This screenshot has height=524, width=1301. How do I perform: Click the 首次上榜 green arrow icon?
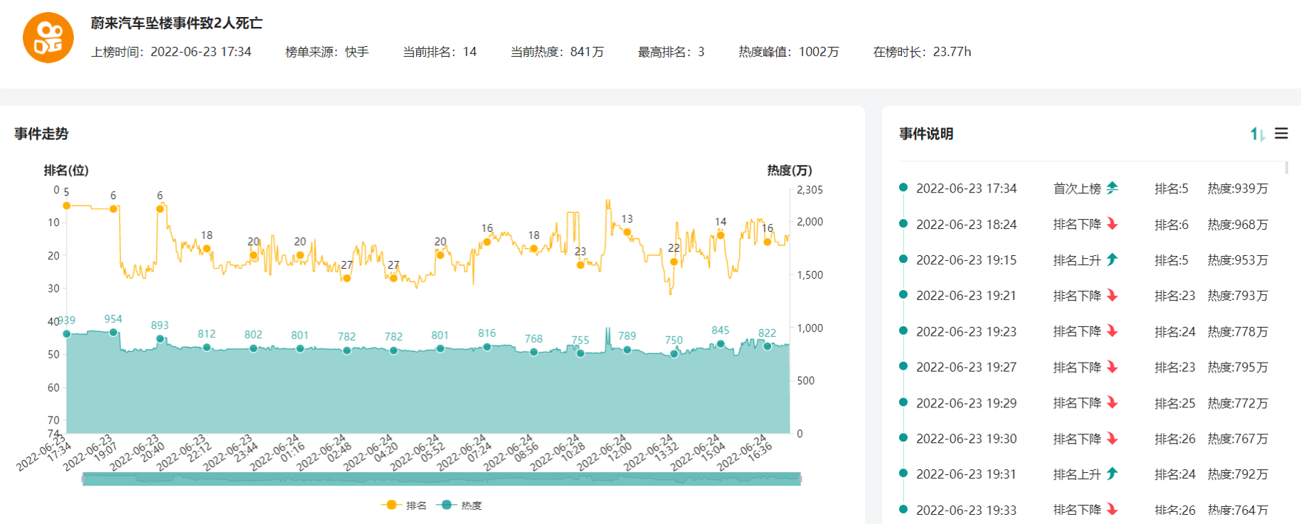point(1113,188)
